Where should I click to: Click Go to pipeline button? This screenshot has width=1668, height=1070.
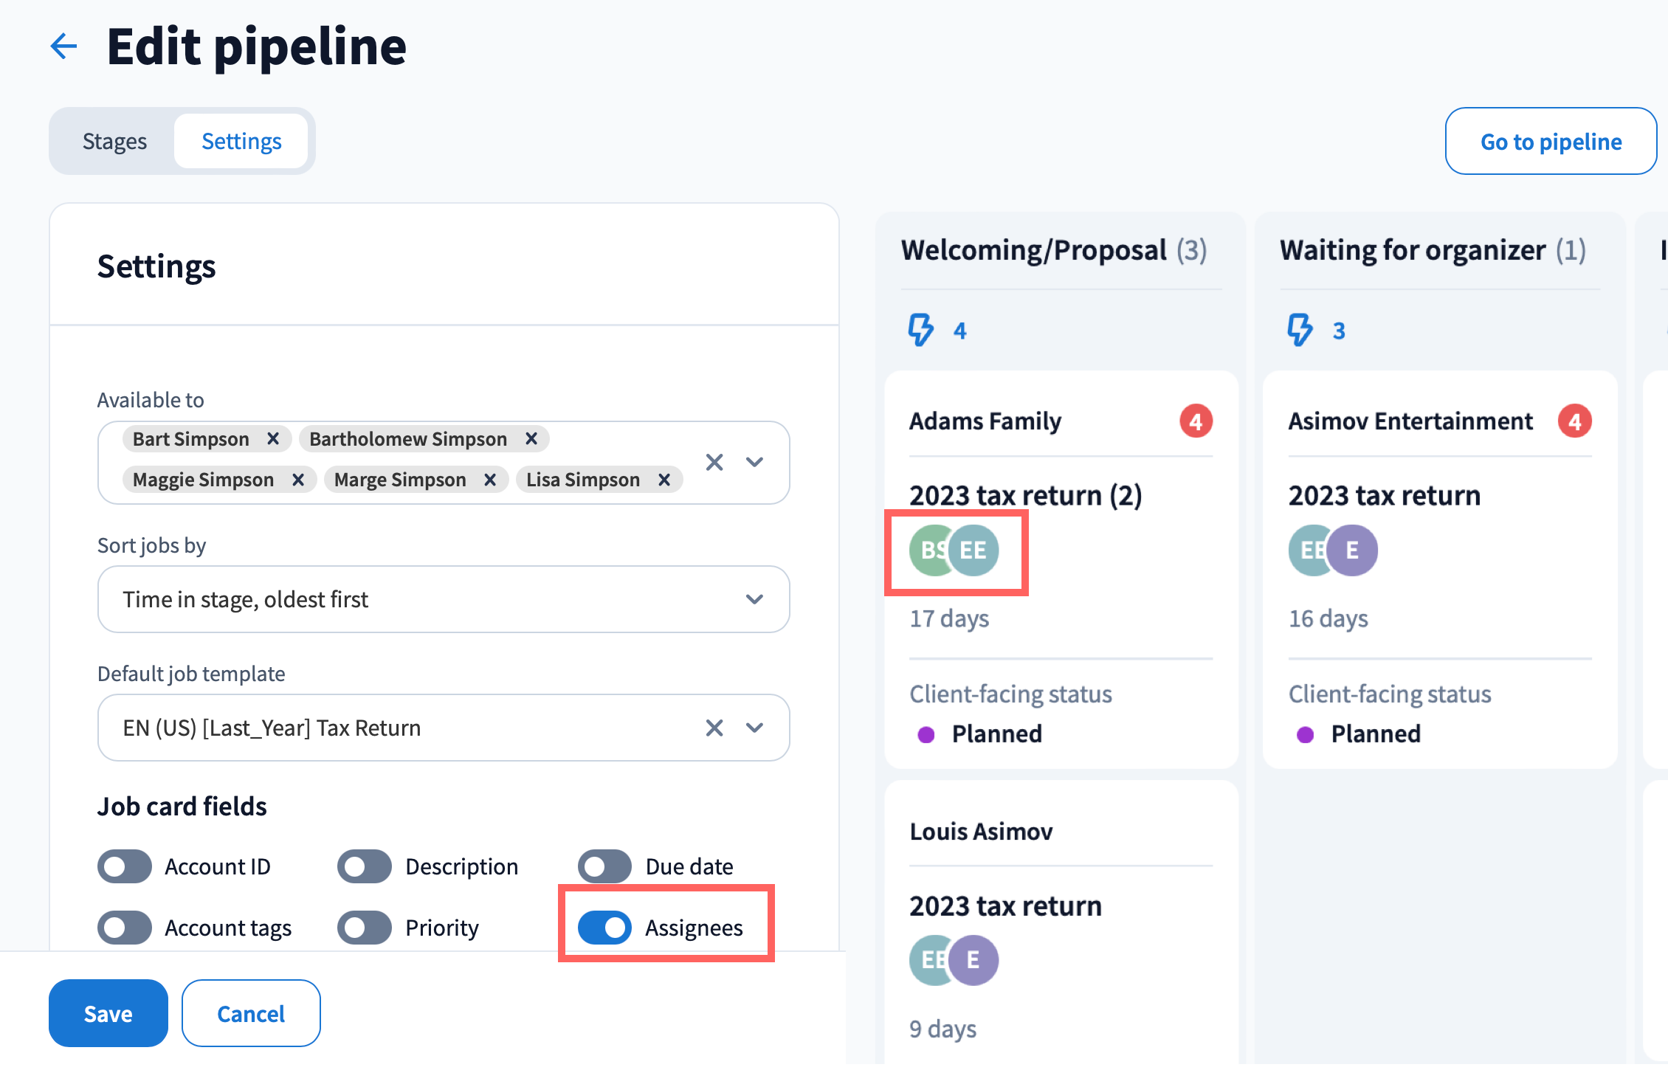[x=1551, y=142]
